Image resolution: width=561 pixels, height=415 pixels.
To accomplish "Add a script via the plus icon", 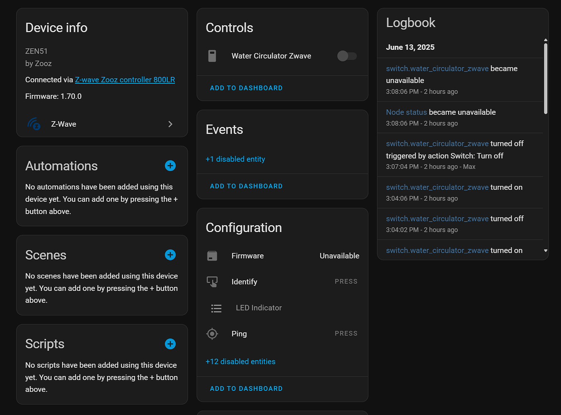I will [x=170, y=344].
